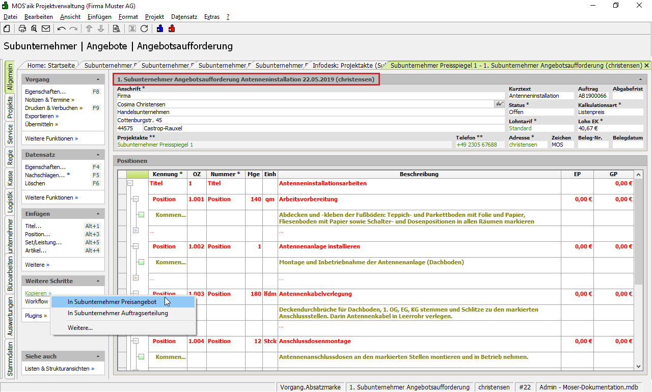The image size is (652, 392).
Task: Collapse the Weitere Schritte panel
Action: point(98,281)
